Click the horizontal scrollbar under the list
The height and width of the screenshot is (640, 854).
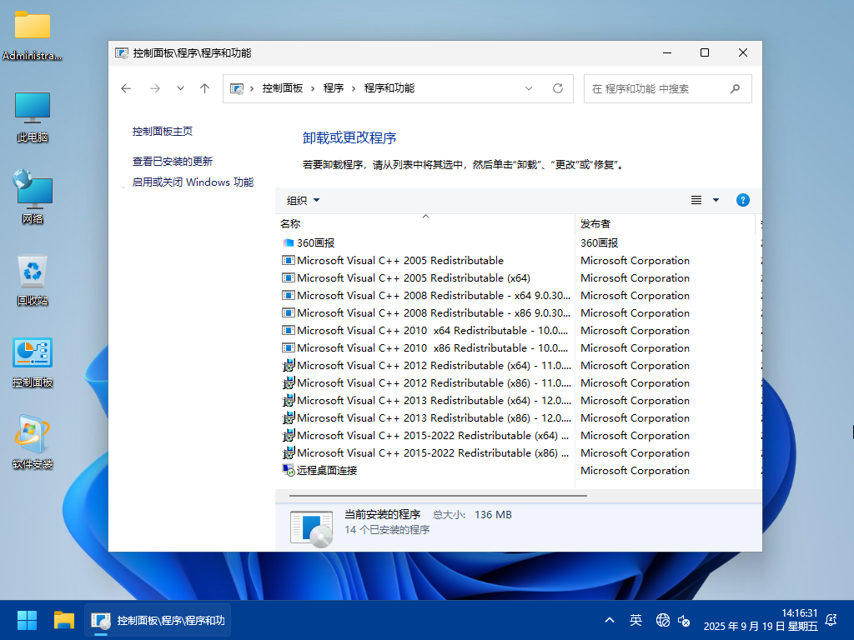(434, 495)
